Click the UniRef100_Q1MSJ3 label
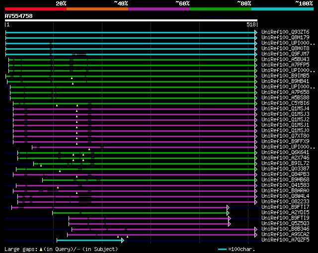318x253 pixels. tap(285, 114)
